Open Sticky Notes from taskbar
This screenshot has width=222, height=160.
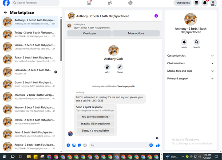click(36, 156)
